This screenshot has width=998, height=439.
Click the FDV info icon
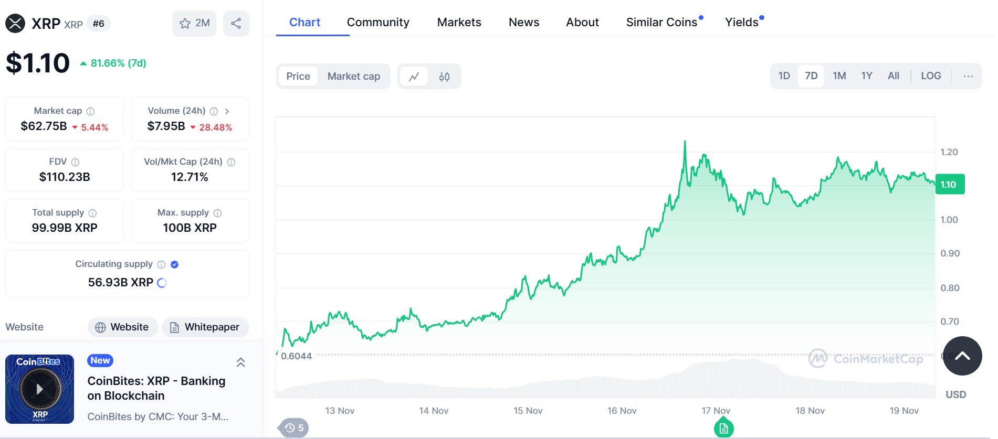[75, 162]
